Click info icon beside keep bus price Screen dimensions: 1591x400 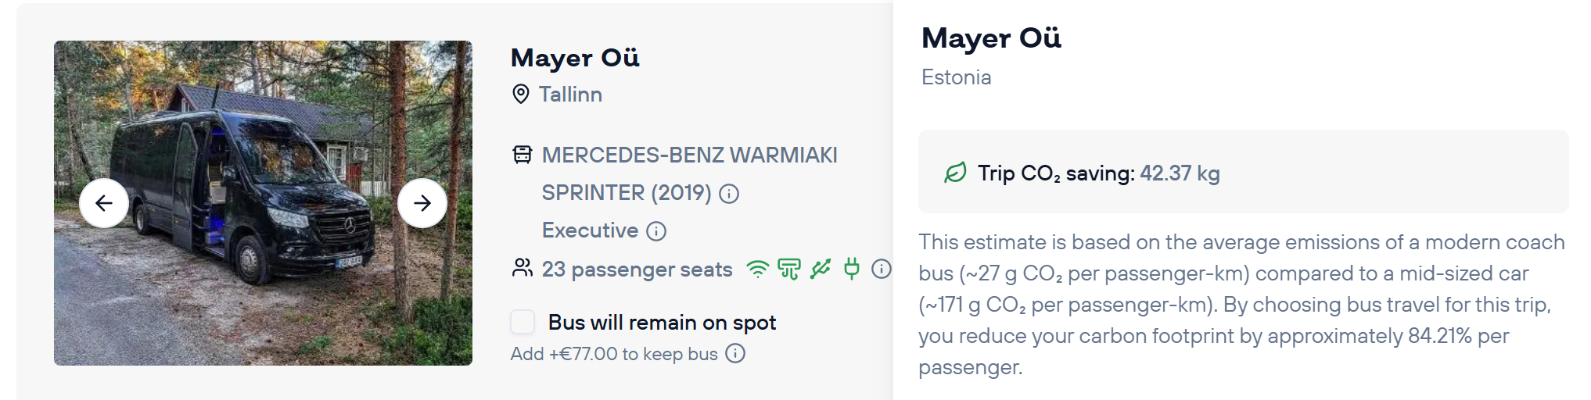pos(735,354)
